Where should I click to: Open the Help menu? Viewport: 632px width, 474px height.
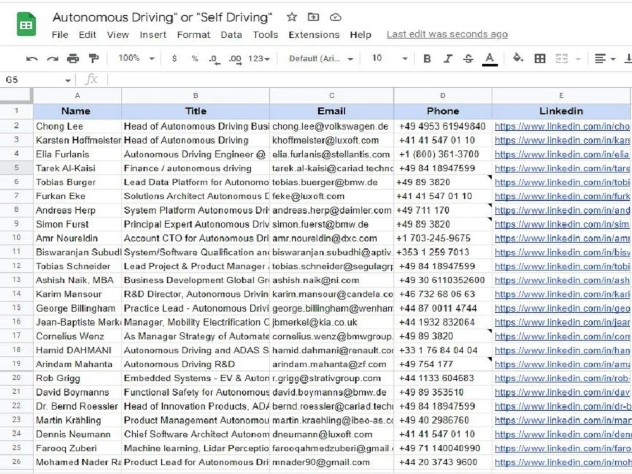pyautogui.click(x=360, y=35)
